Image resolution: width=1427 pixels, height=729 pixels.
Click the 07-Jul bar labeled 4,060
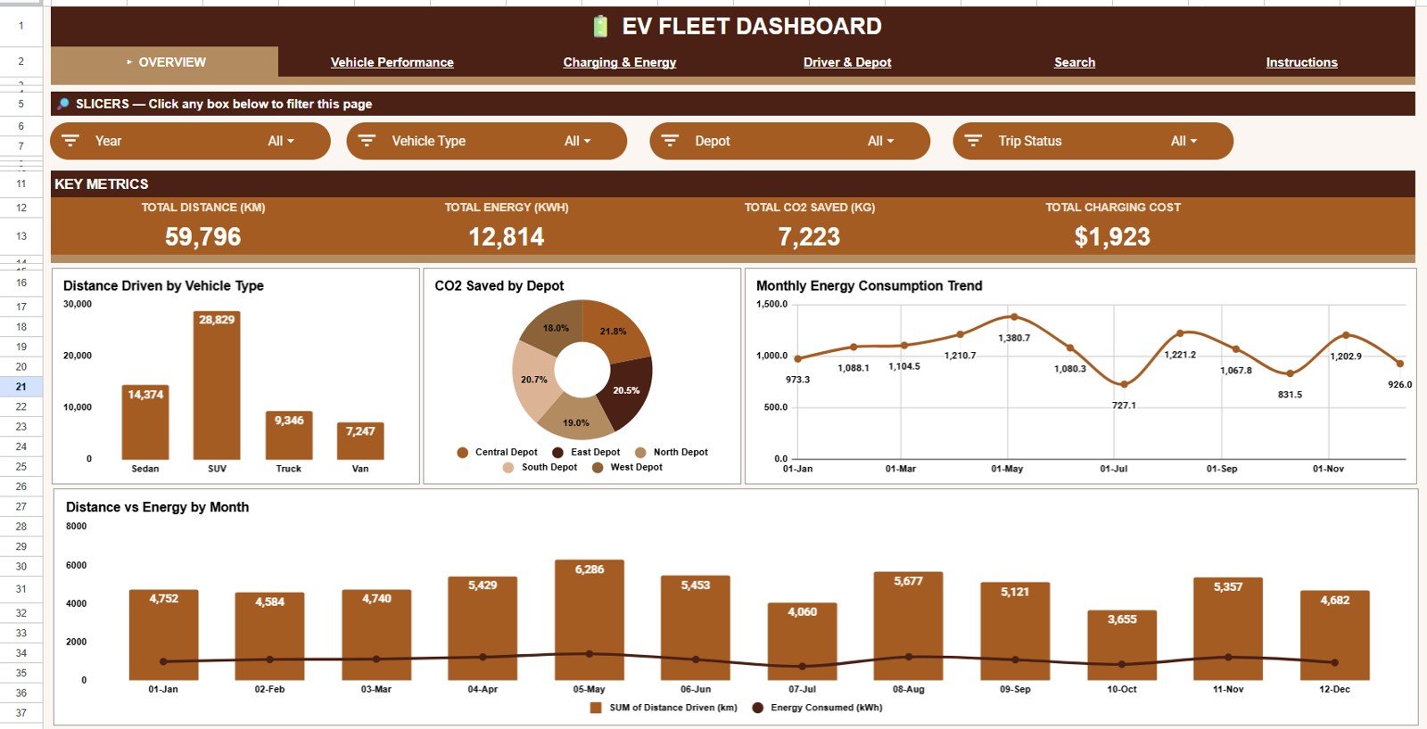click(x=803, y=642)
